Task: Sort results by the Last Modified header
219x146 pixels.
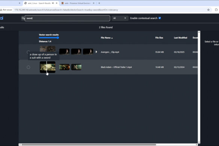Action: click(180, 38)
